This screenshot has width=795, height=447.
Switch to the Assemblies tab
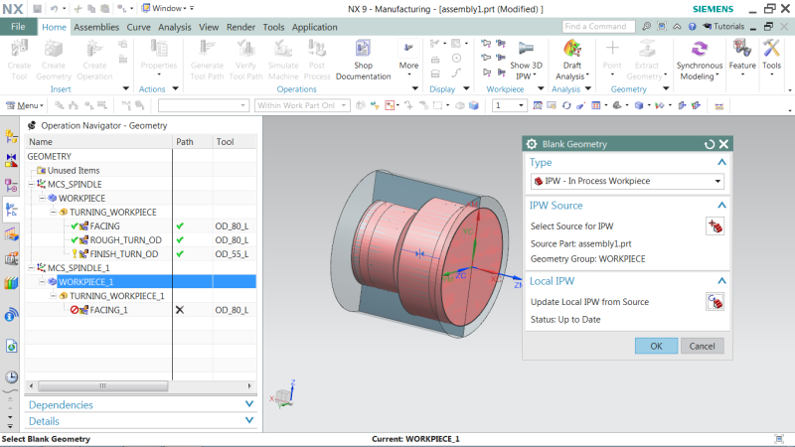click(96, 27)
